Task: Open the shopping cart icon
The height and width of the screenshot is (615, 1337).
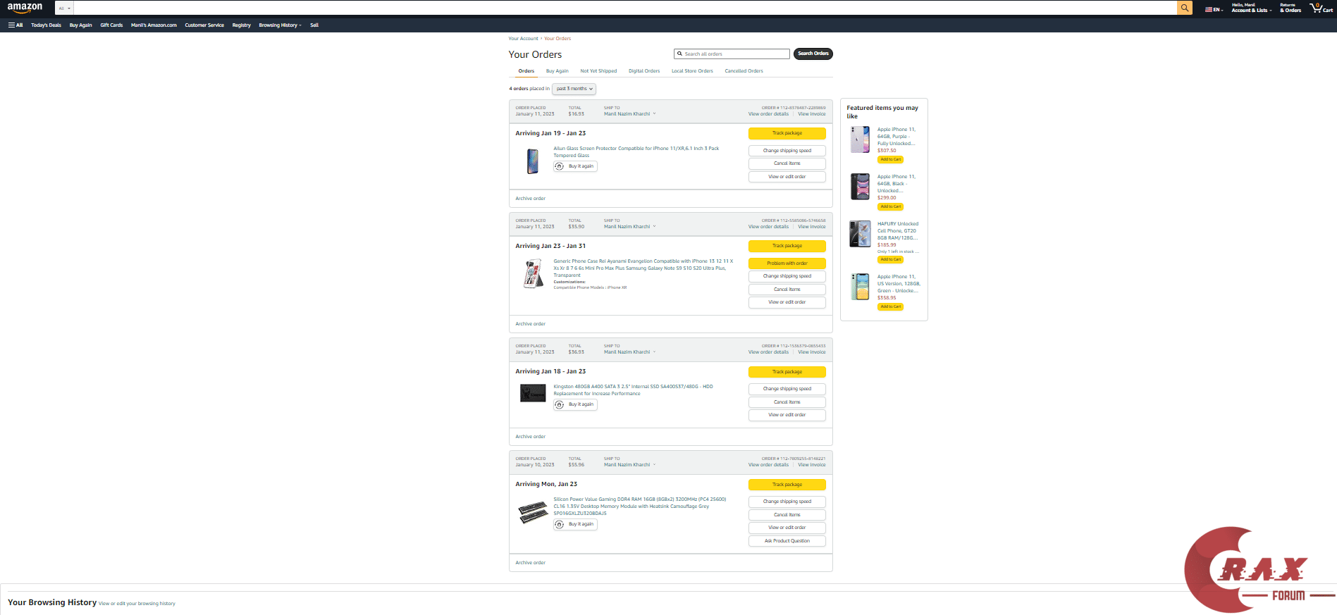Action: (1321, 8)
